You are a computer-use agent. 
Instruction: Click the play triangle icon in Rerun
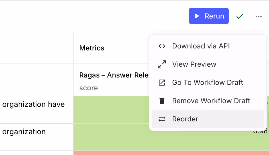[x=197, y=16]
